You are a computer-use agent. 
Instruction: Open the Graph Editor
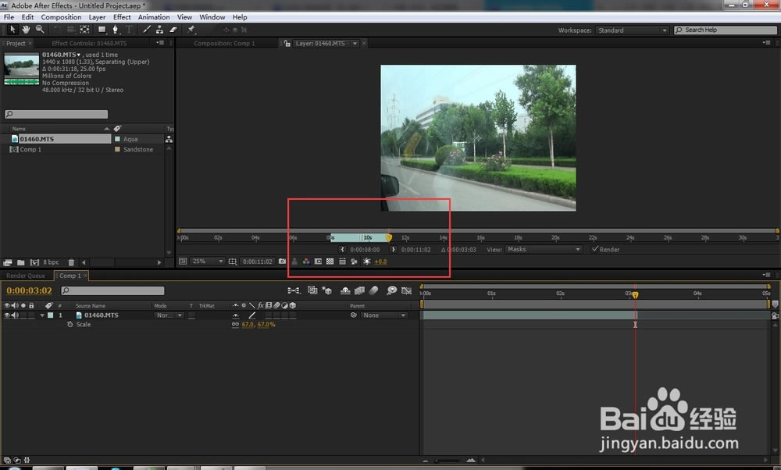(405, 290)
